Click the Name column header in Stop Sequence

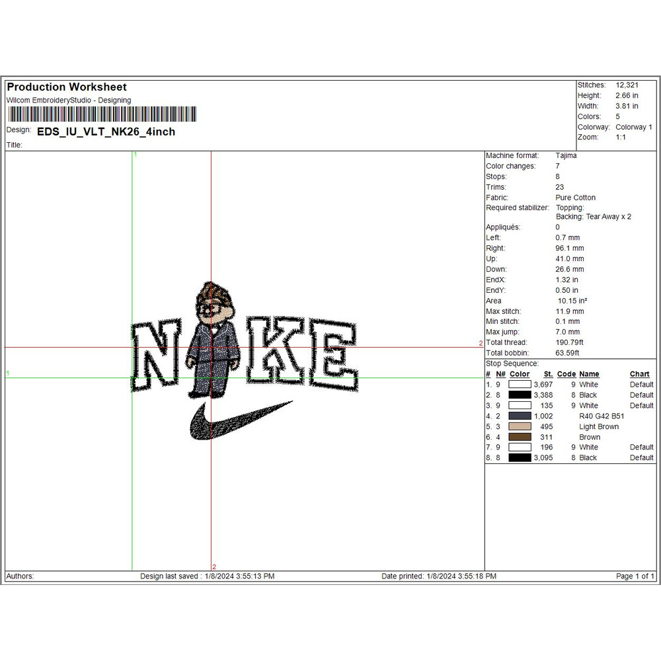pyautogui.click(x=589, y=374)
